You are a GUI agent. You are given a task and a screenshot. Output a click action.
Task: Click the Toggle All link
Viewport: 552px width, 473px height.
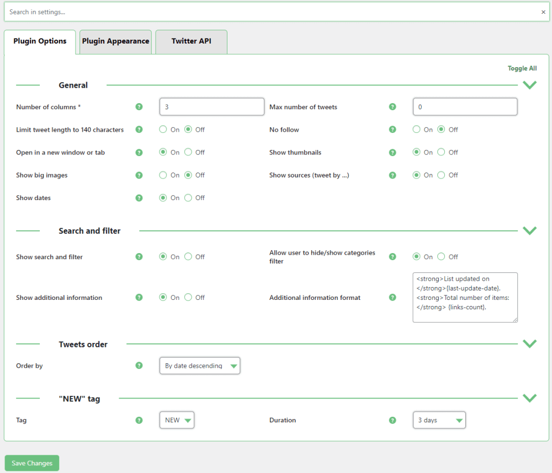(522, 68)
